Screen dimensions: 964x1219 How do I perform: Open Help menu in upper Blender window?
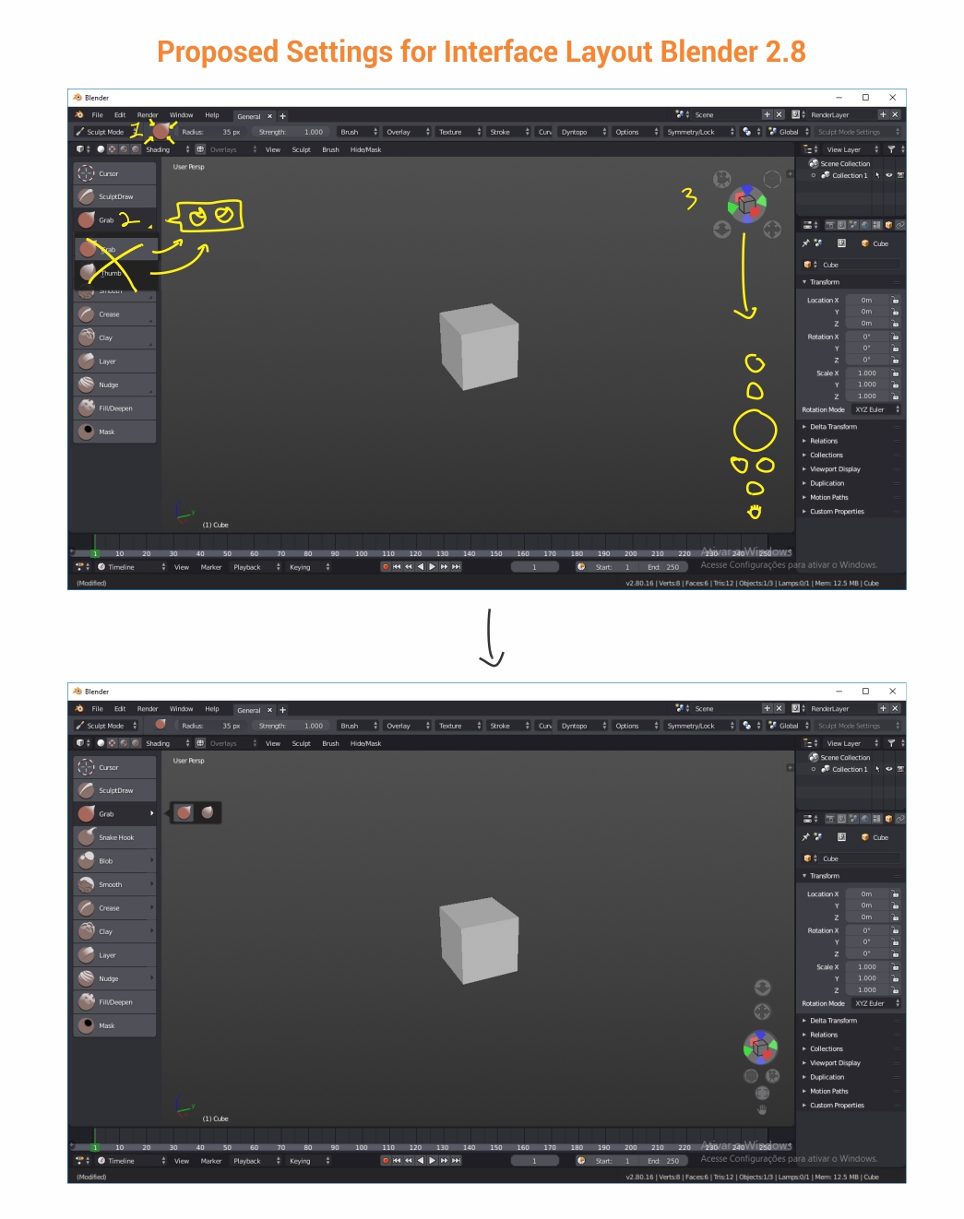click(x=212, y=115)
